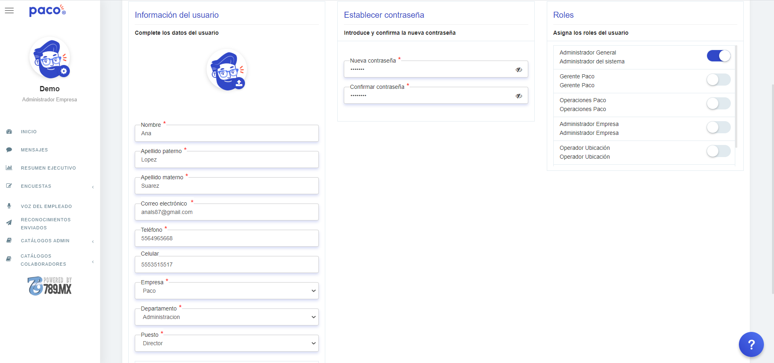Click the Voz del Empleado microphone icon
The width and height of the screenshot is (774, 363).
point(9,206)
